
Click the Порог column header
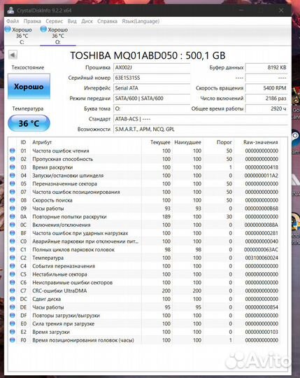(224, 142)
